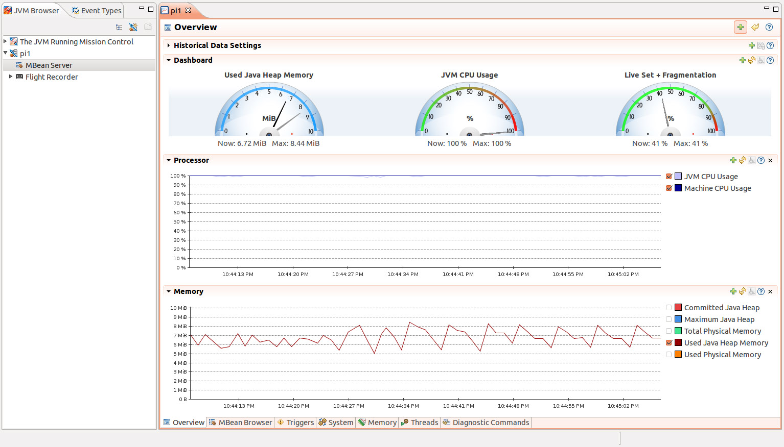
Task: Collapse the pi1 tree node
Action: (5, 53)
